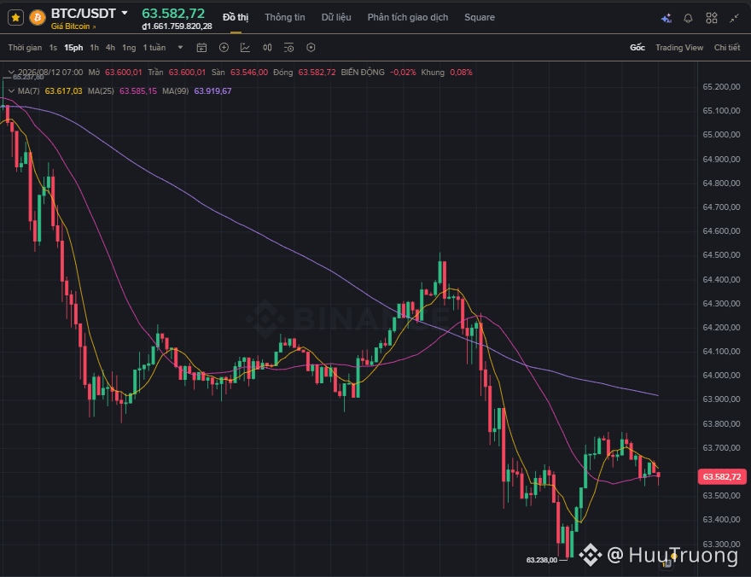Switch to Trading View chart
This screenshot has height=577, width=751.
[x=679, y=48]
